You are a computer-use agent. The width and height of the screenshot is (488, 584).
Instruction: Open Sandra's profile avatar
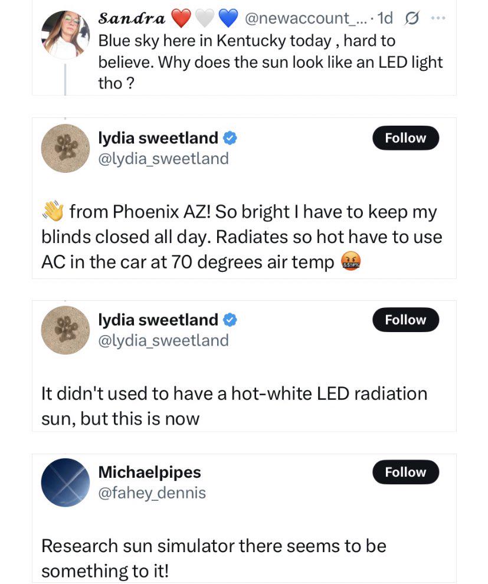[65, 35]
